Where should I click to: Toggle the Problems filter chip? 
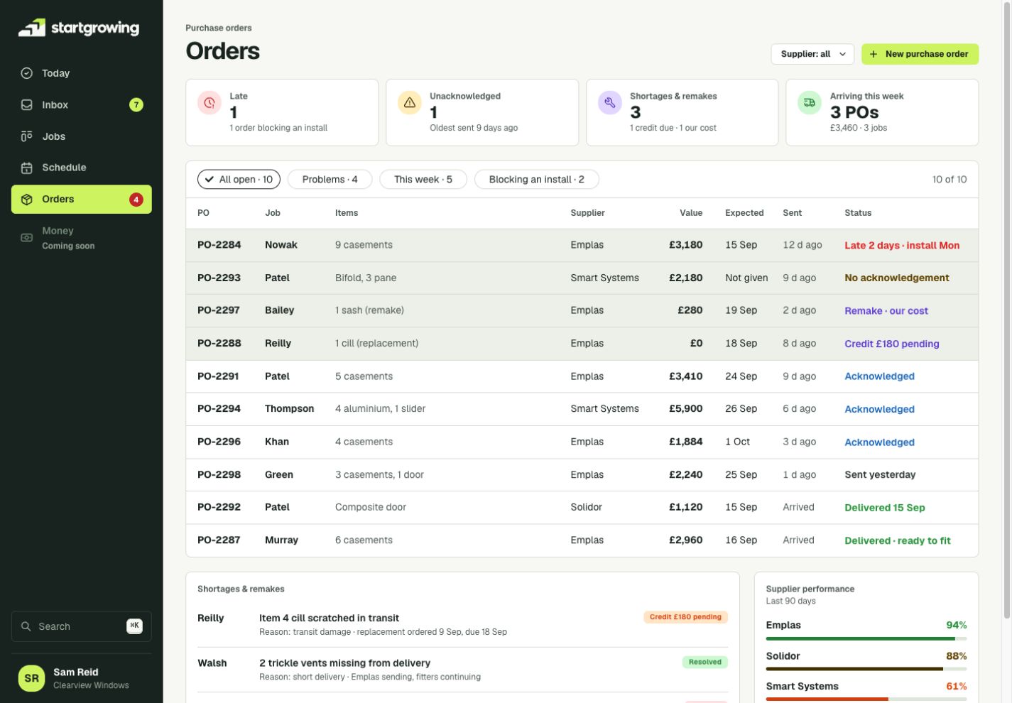[x=330, y=180]
